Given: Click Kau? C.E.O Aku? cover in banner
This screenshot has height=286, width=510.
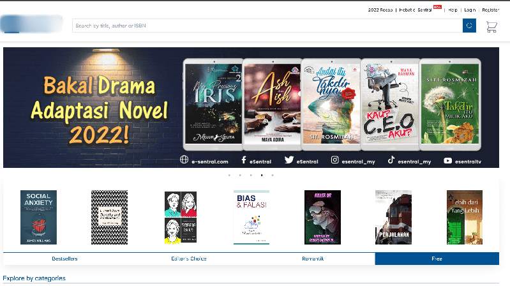Looking at the screenshot, I should (390, 104).
